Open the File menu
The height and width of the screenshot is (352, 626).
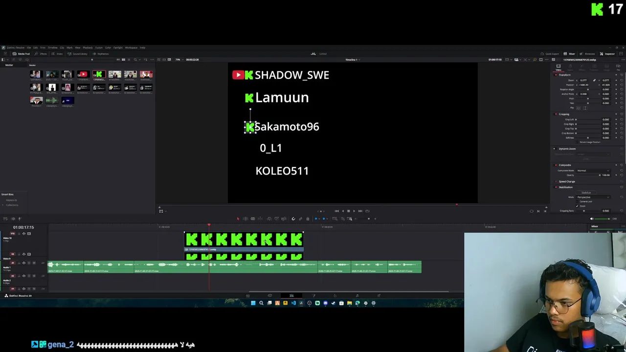coord(29,47)
